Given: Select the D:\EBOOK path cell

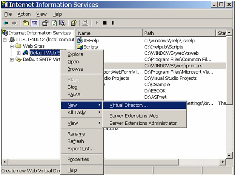Looking at the screenshot, I should click(x=155, y=91).
